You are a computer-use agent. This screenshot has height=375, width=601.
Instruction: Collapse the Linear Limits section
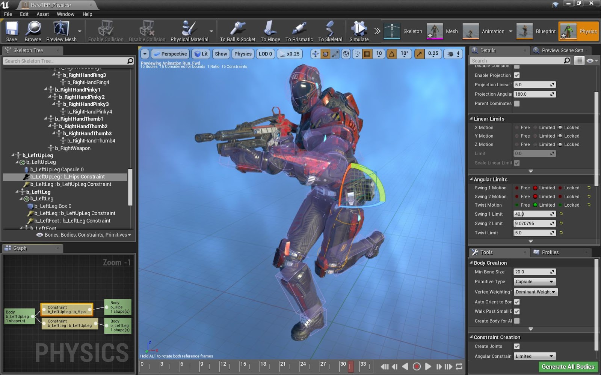click(471, 118)
